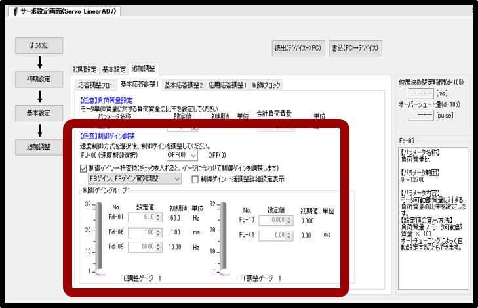Enable 制御ゲイン一括調整詳細設定表示 checkbox
The height and width of the screenshot is (308, 478).
[x=195, y=178]
